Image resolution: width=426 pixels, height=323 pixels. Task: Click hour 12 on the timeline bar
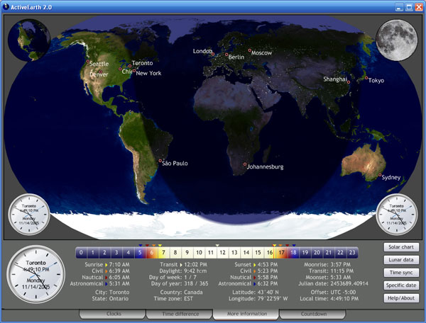click(222, 253)
